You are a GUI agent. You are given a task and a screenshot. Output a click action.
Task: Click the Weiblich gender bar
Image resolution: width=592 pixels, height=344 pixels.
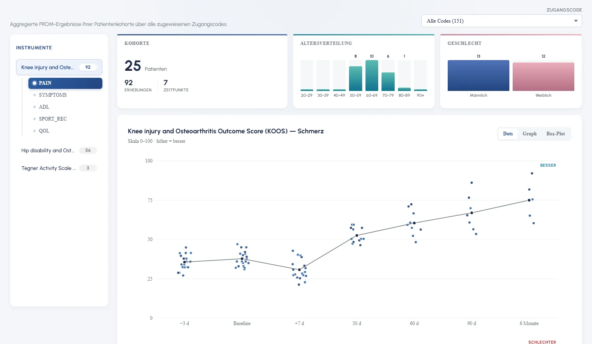pyautogui.click(x=543, y=77)
